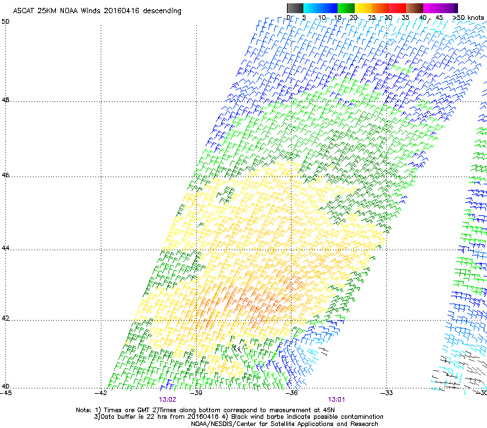Click the orange 25-30 knots legend segment

tap(380, 8)
